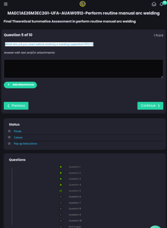The image size is (167, 228).
Task: Click the green dot for Question 4
Action: point(61,185)
